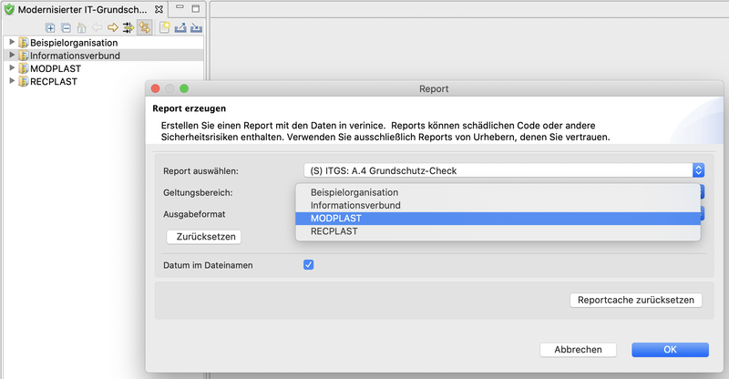This screenshot has height=379, width=729.
Task: Select RECPLAST row in the tree
Action: (x=104, y=82)
